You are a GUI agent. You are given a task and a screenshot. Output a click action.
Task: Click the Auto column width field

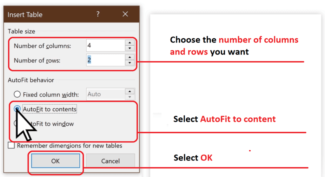coord(106,94)
